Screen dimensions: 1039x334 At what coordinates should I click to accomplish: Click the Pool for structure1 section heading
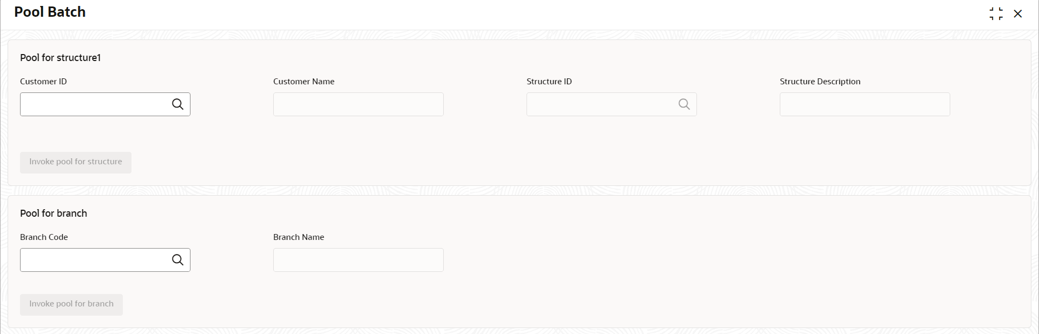tap(61, 58)
